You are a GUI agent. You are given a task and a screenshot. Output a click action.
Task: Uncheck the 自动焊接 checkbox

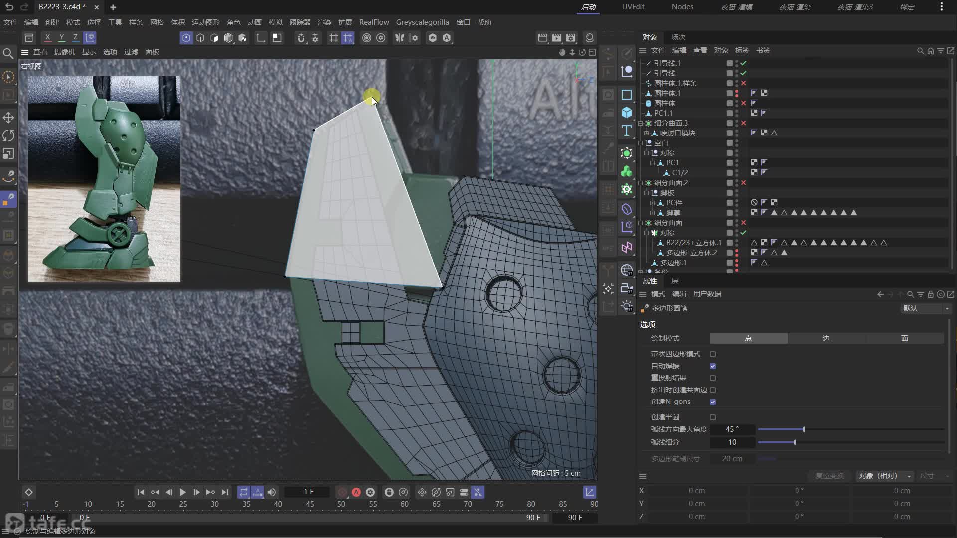(x=713, y=366)
